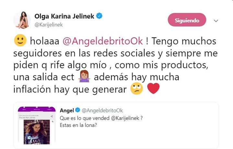Click the verified badge next to Angel
The image size is (233, 149).
point(78,110)
